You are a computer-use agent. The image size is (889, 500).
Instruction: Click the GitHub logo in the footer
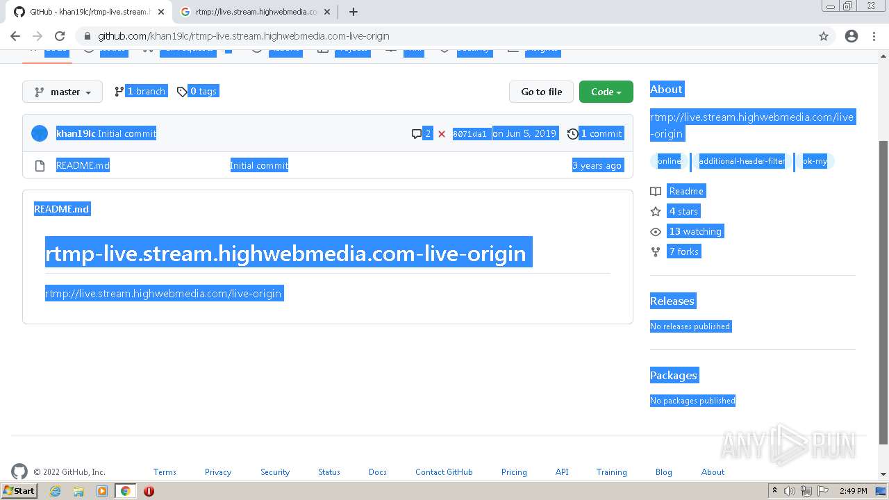tap(19, 472)
